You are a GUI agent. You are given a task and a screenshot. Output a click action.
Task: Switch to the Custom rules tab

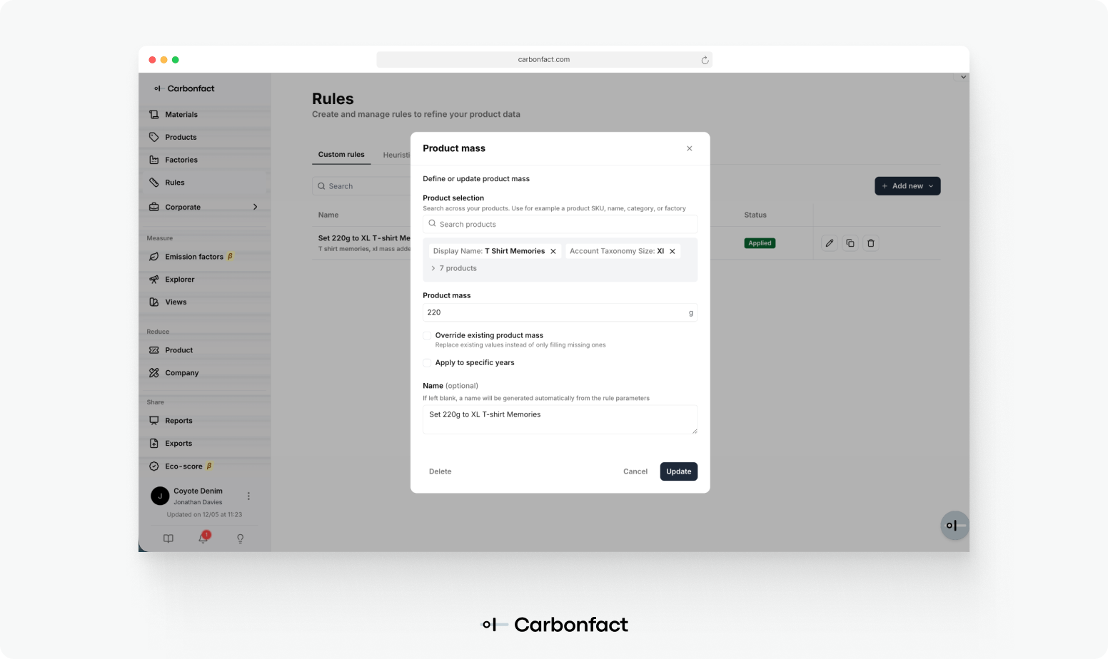coord(341,154)
